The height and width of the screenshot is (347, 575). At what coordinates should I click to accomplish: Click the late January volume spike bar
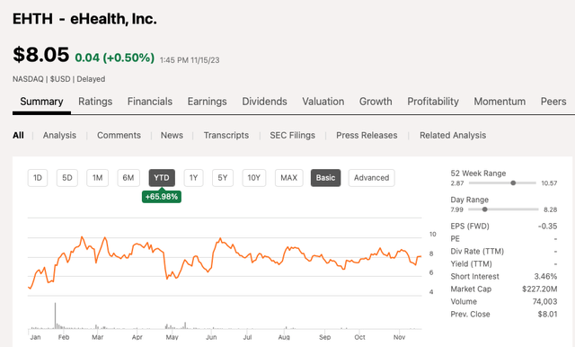click(x=56, y=316)
